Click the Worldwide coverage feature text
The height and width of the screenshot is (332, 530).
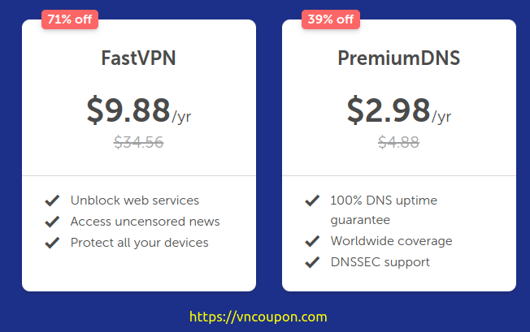[x=392, y=241]
